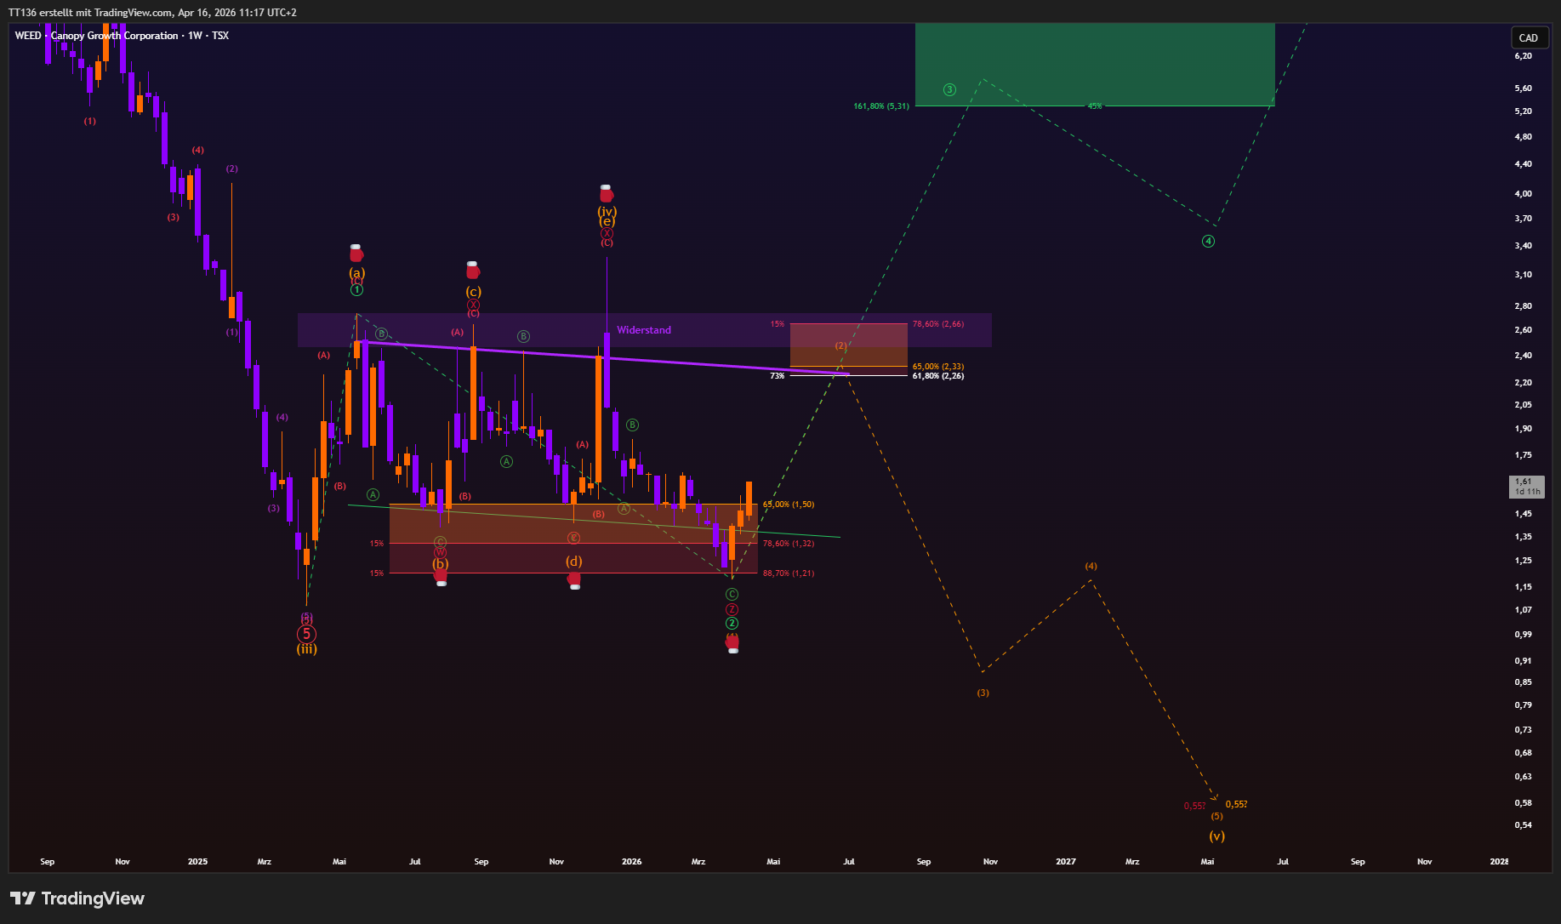Image resolution: width=1561 pixels, height=924 pixels.
Task: Click the current price label 1,61
Action: coord(1526,487)
